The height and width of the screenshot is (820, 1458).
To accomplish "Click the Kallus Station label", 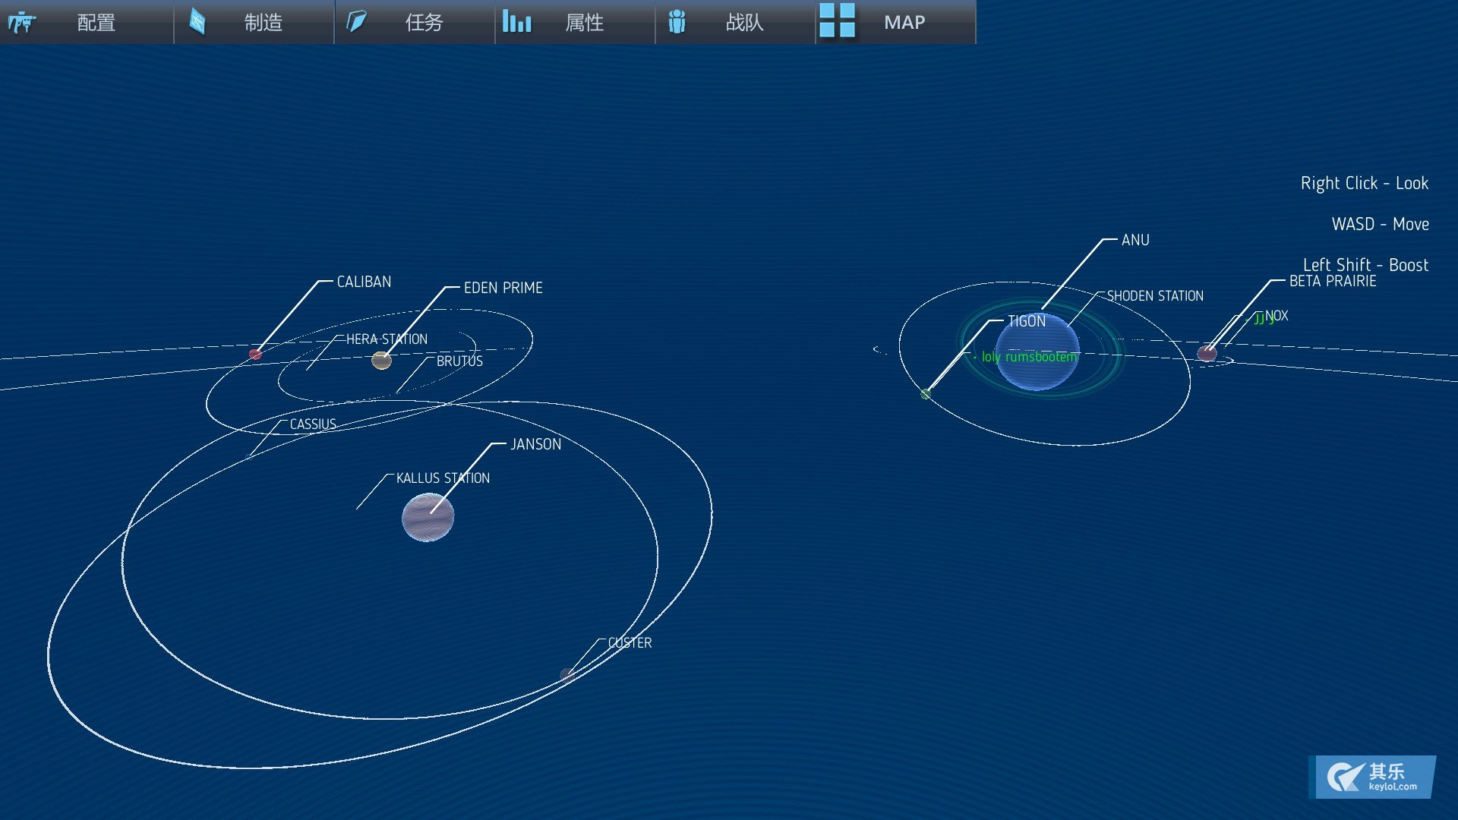I will [x=443, y=478].
